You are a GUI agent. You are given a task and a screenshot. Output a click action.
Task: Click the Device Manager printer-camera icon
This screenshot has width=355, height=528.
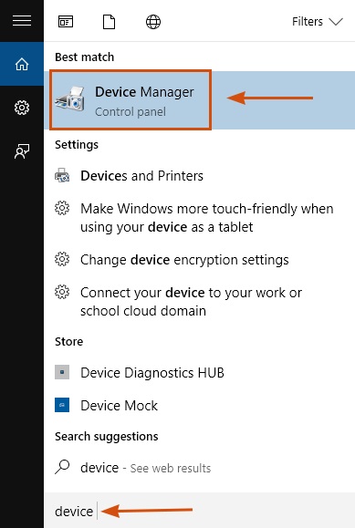[70, 98]
